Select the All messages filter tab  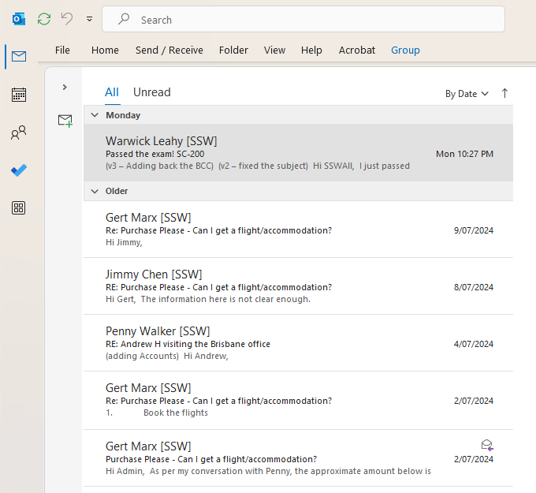point(112,92)
